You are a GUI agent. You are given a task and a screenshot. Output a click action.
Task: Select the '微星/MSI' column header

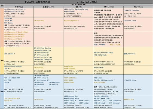(79, 7)
